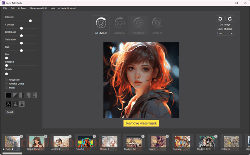Click the Reset button

[x=10, y=112]
